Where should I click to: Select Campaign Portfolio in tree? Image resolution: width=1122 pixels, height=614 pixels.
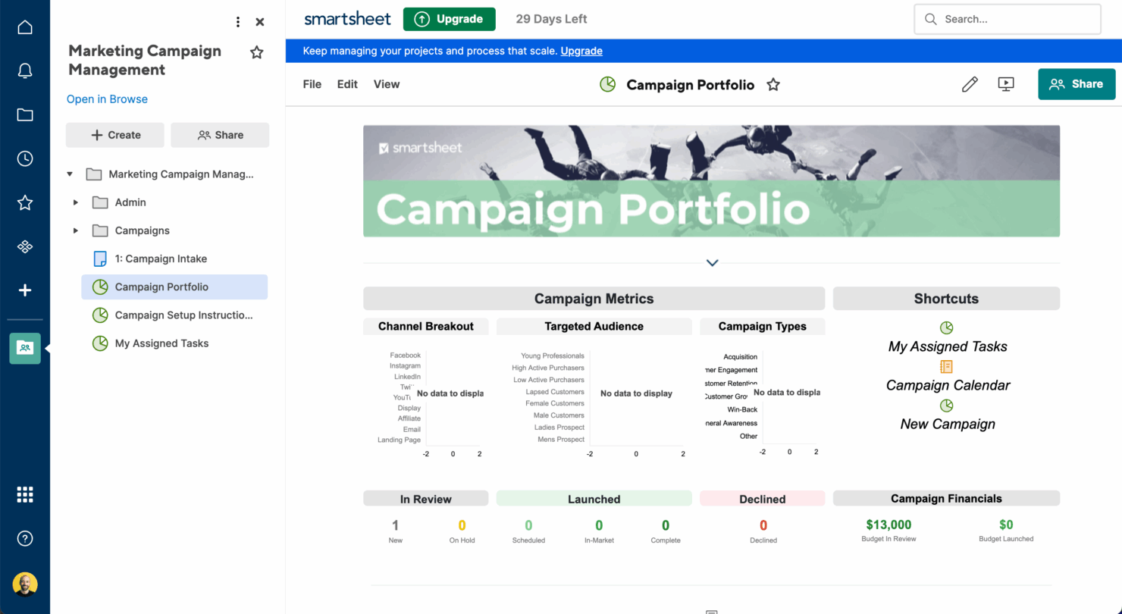pyautogui.click(x=174, y=287)
